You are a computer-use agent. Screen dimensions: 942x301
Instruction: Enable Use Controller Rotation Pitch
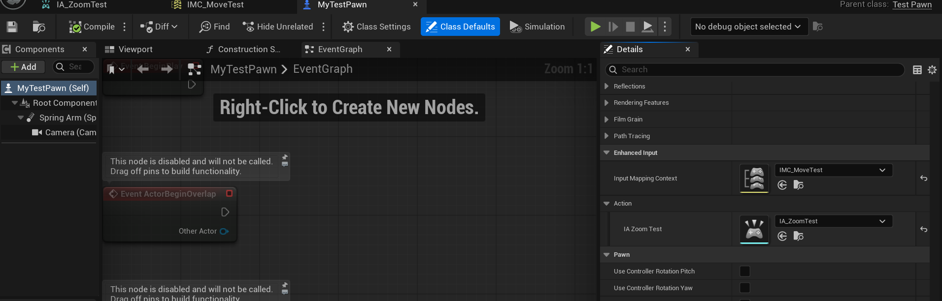pyautogui.click(x=745, y=271)
